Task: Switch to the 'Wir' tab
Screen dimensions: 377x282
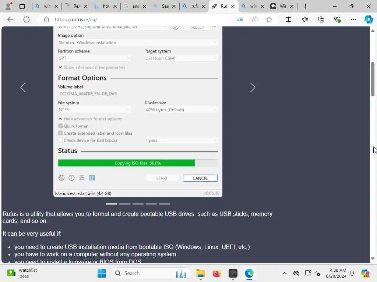Action: point(282,6)
